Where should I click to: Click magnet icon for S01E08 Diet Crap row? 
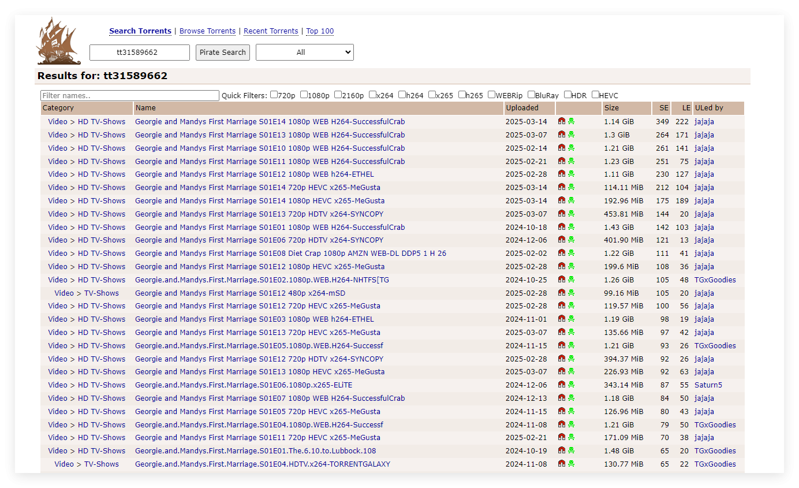click(562, 253)
